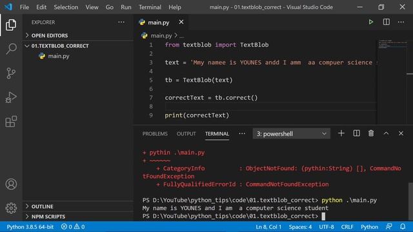The width and height of the screenshot is (413, 232).
Task: Click the CRLF end-of-line selector
Action: [x=347, y=226]
